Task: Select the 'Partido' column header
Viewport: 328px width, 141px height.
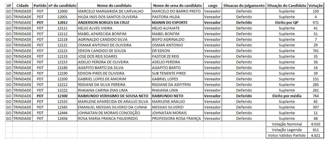Action: tap(40, 5)
